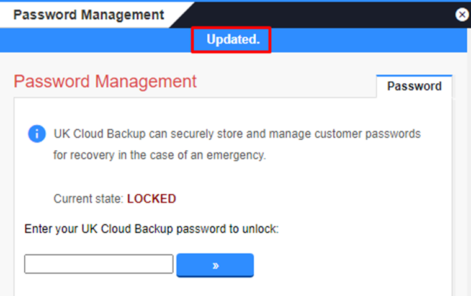Viewport: 471px width, 296px height.
Task: Click the LOCKED state indicator
Action: click(151, 199)
